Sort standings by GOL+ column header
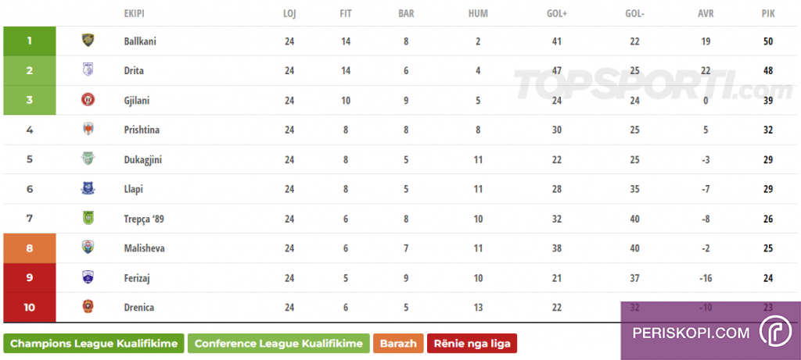Image resolution: width=801 pixels, height=360 pixels. 557,13
